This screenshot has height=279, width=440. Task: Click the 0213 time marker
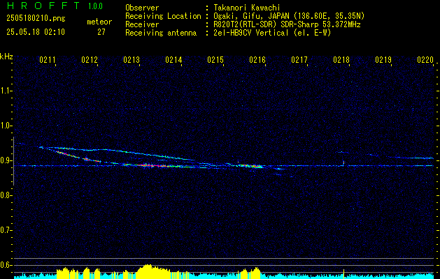coord(132,60)
